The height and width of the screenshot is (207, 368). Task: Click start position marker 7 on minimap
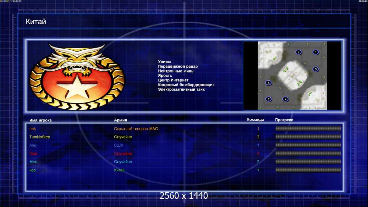coord(298,52)
